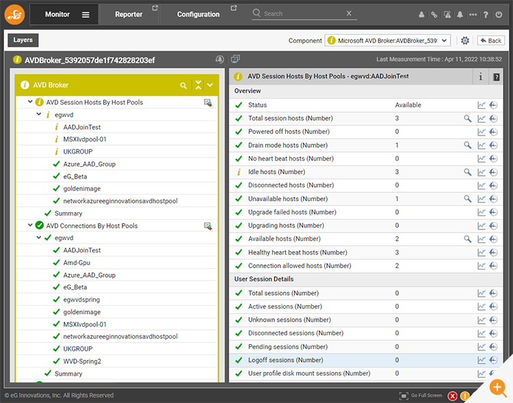The image size is (513, 403).
Task: Open graph for Status measure
Action: pos(482,105)
